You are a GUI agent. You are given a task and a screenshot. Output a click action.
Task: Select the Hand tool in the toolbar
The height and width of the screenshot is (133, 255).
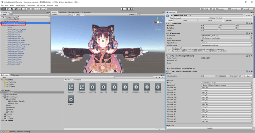[x=4, y=9]
